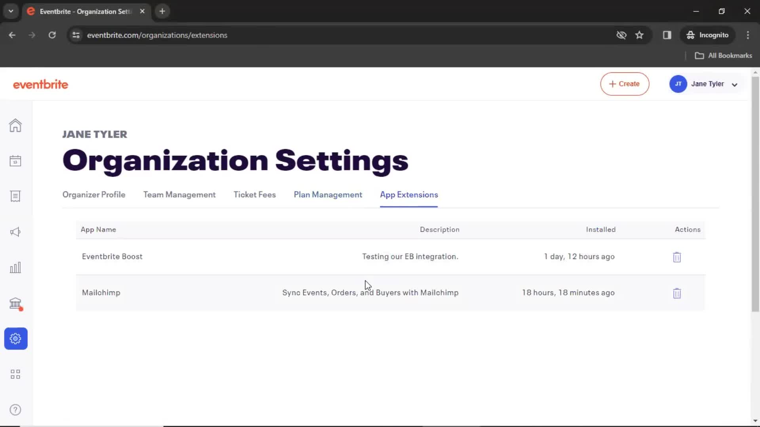Open the Orders list sidebar icon

point(15,196)
